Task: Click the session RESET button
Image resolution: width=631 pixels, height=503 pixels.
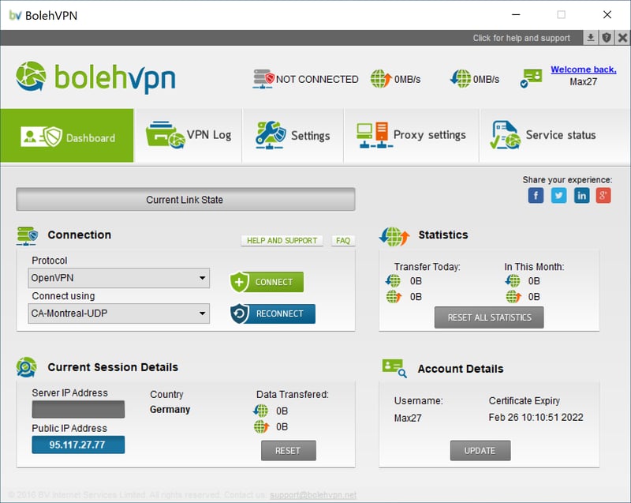Action: (x=289, y=451)
